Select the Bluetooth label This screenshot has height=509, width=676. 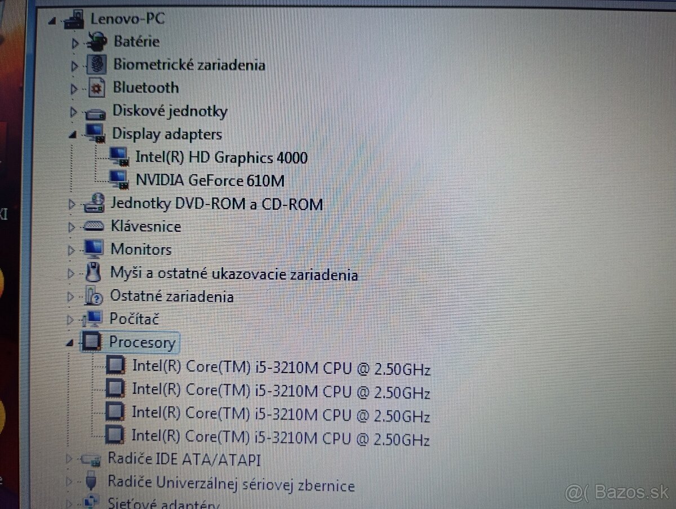146,87
